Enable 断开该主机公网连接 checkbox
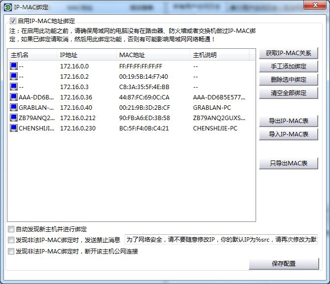330x284 pixels. pos(11,251)
